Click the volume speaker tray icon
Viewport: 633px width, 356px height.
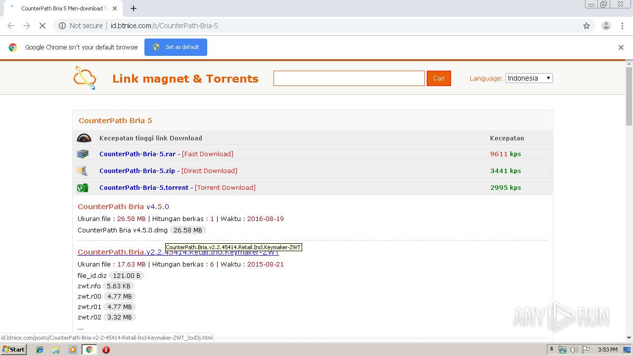574,350
